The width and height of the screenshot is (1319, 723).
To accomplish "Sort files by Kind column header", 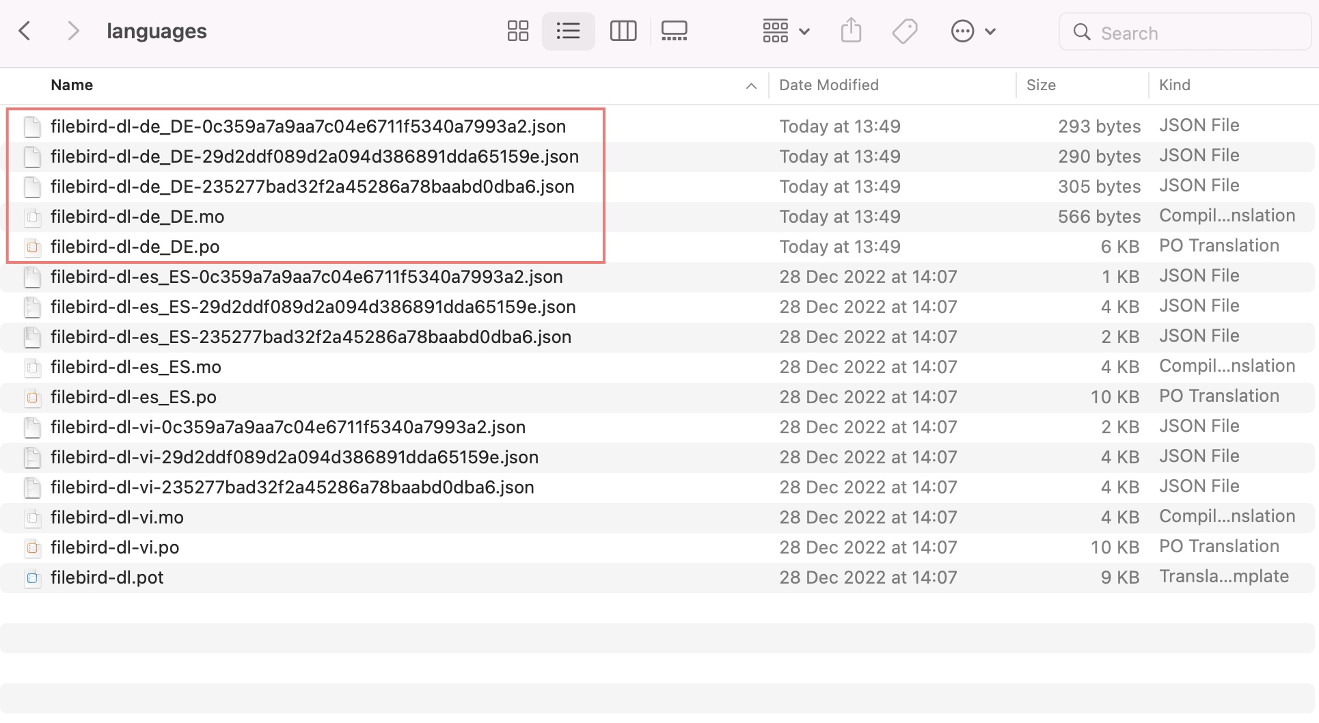I will coord(1174,85).
